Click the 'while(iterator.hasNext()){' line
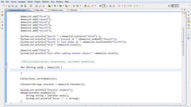The height and width of the screenshot is (107, 191). pyautogui.click(x=38, y=93)
